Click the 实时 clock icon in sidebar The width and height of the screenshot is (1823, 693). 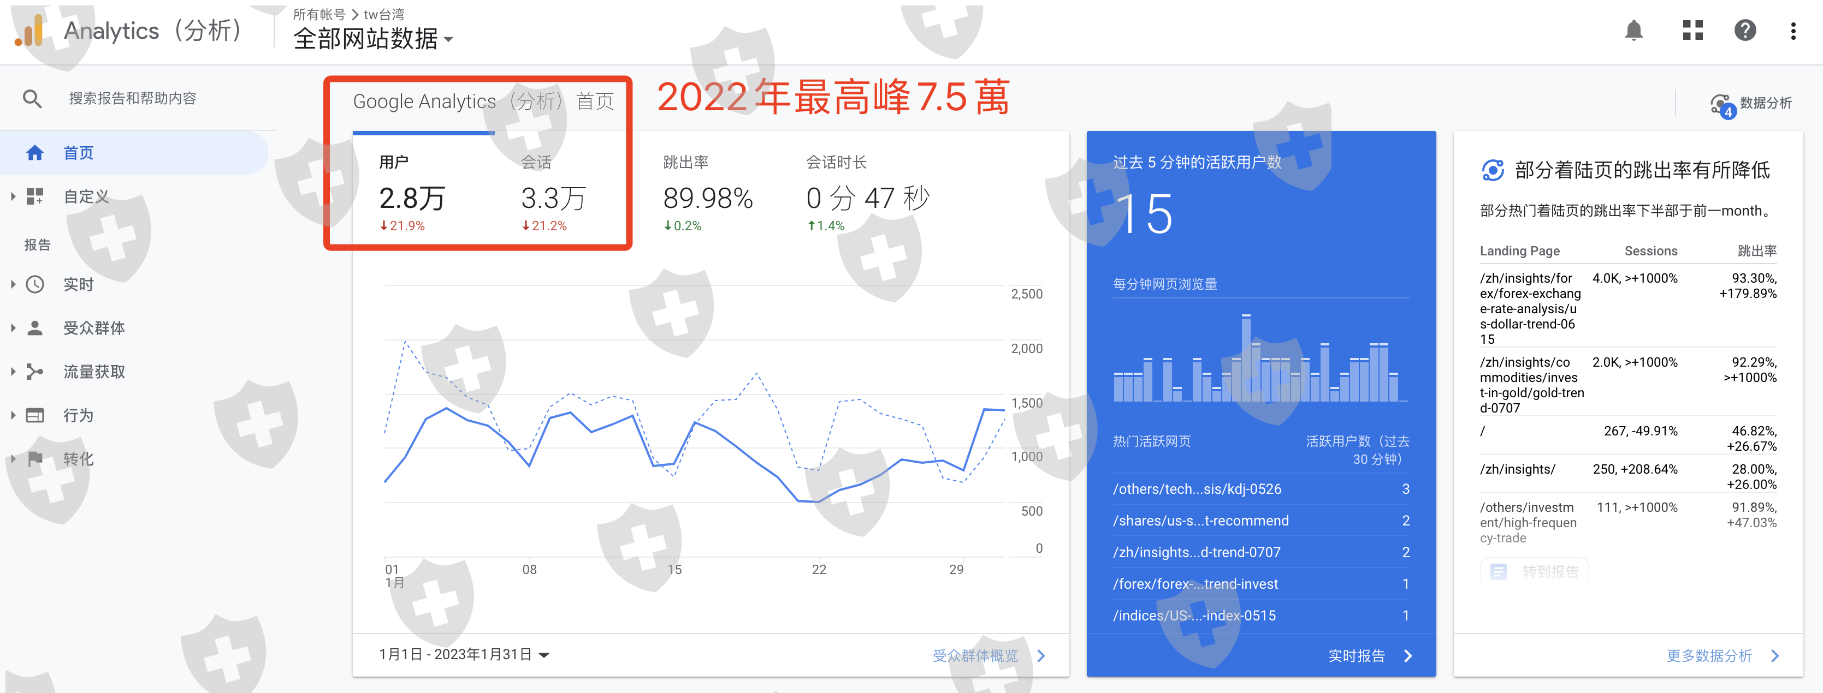(x=34, y=284)
